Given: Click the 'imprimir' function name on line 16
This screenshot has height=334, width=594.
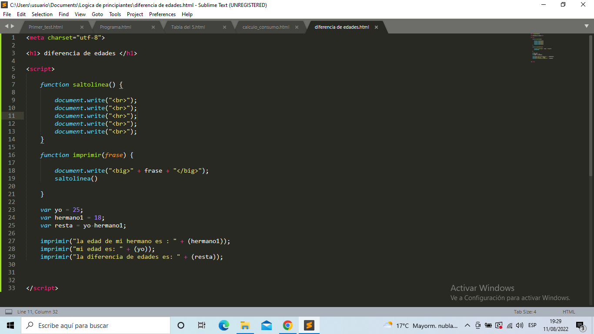Looking at the screenshot, I should pos(87,155).
